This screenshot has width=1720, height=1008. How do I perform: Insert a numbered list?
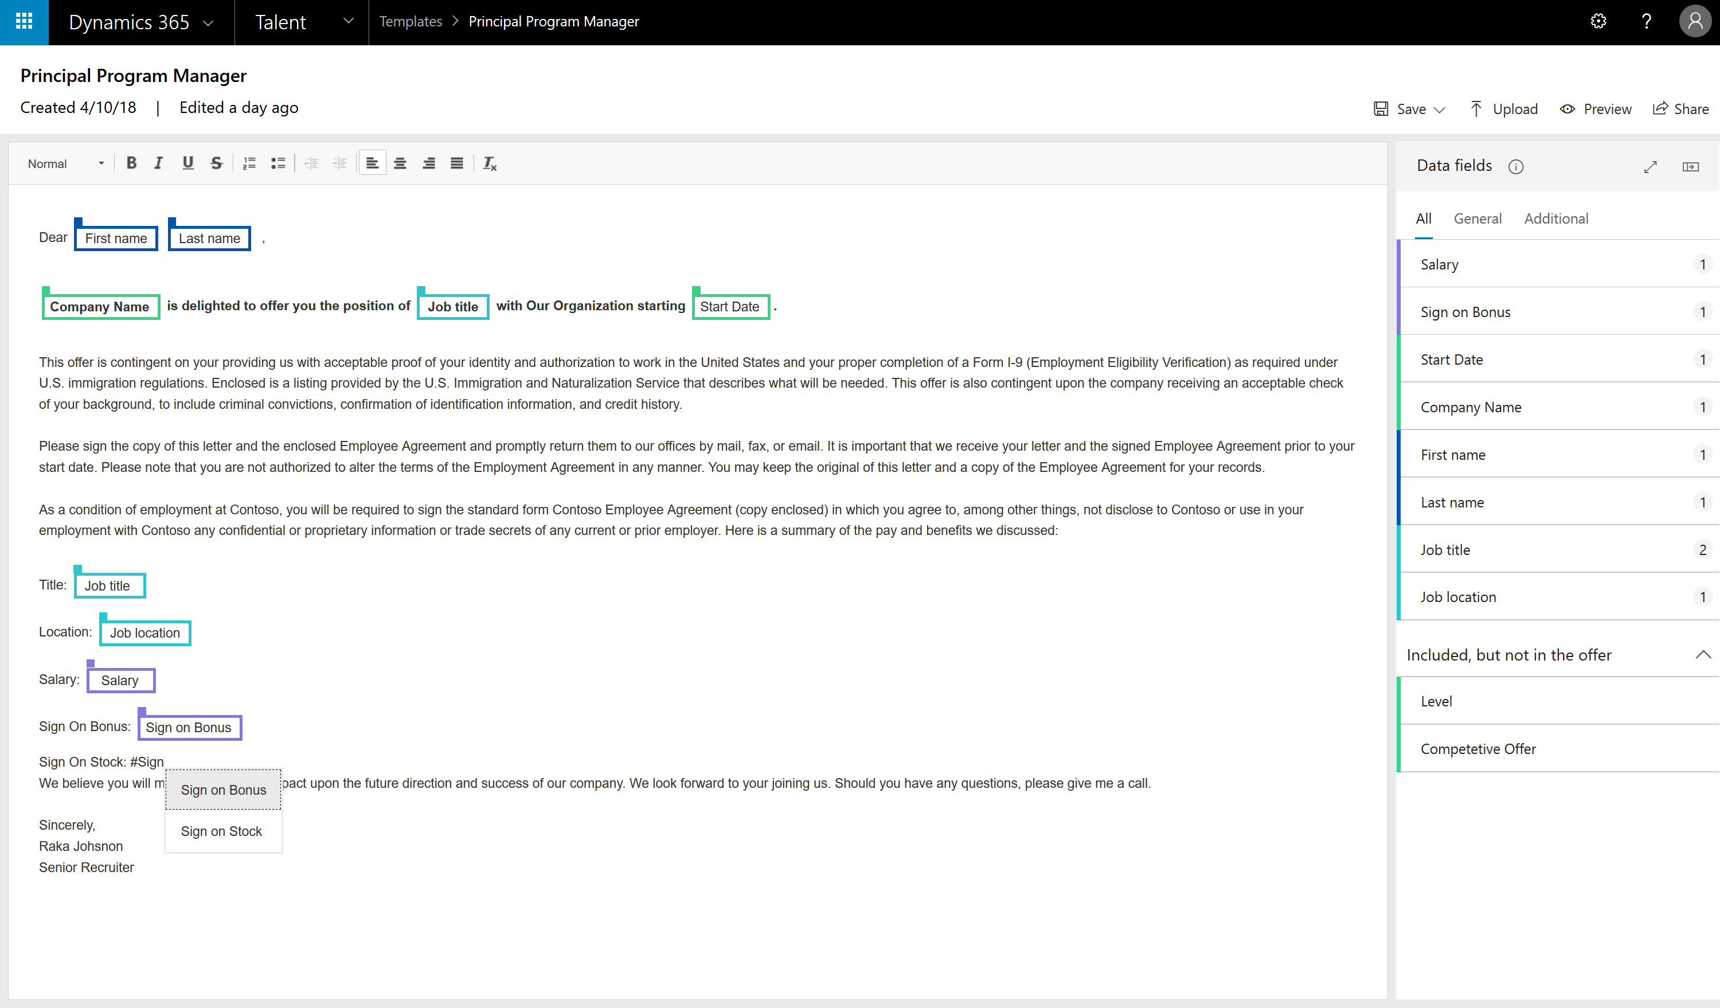coord(249,163)
